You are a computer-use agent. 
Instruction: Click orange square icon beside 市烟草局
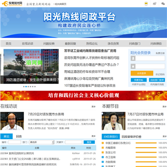click(103, 148)
